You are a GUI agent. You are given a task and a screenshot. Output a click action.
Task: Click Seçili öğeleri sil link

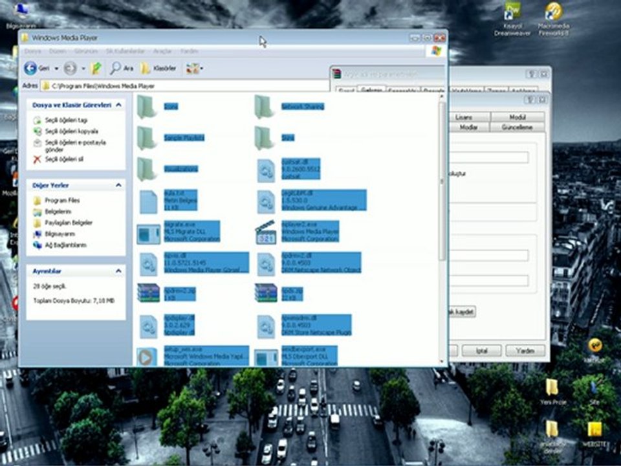point(64,159)
